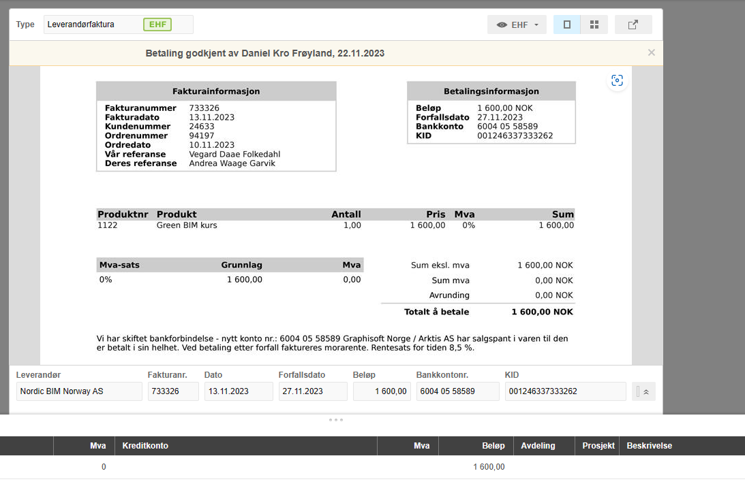
Task: Click the Beskrivelse column header
Action: [649, 446]
